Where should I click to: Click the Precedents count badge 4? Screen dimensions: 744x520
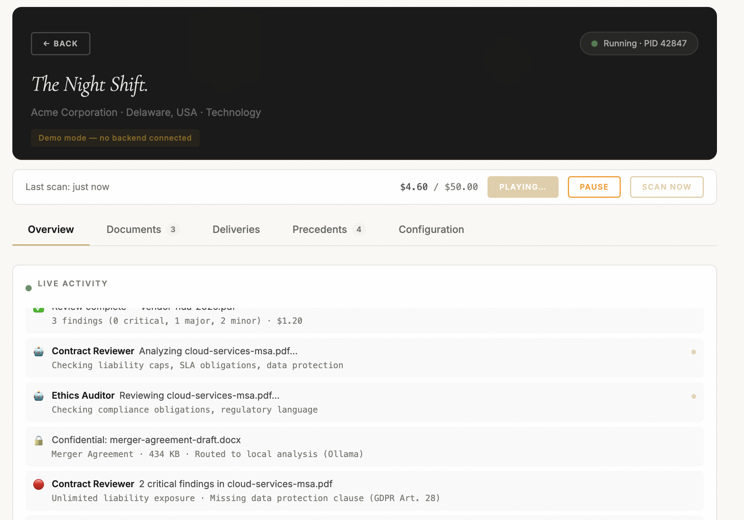click(x=359, y=229)
